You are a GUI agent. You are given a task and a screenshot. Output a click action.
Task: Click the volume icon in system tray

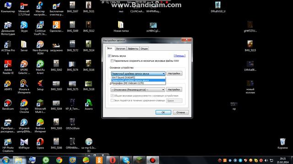(266, 160)
